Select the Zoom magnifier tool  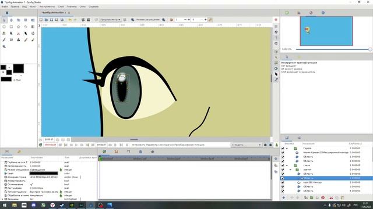point(4,46)
